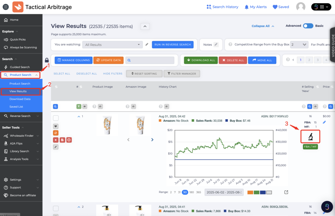
Task: Click Hide Filters
Action: tap(113, 74)
